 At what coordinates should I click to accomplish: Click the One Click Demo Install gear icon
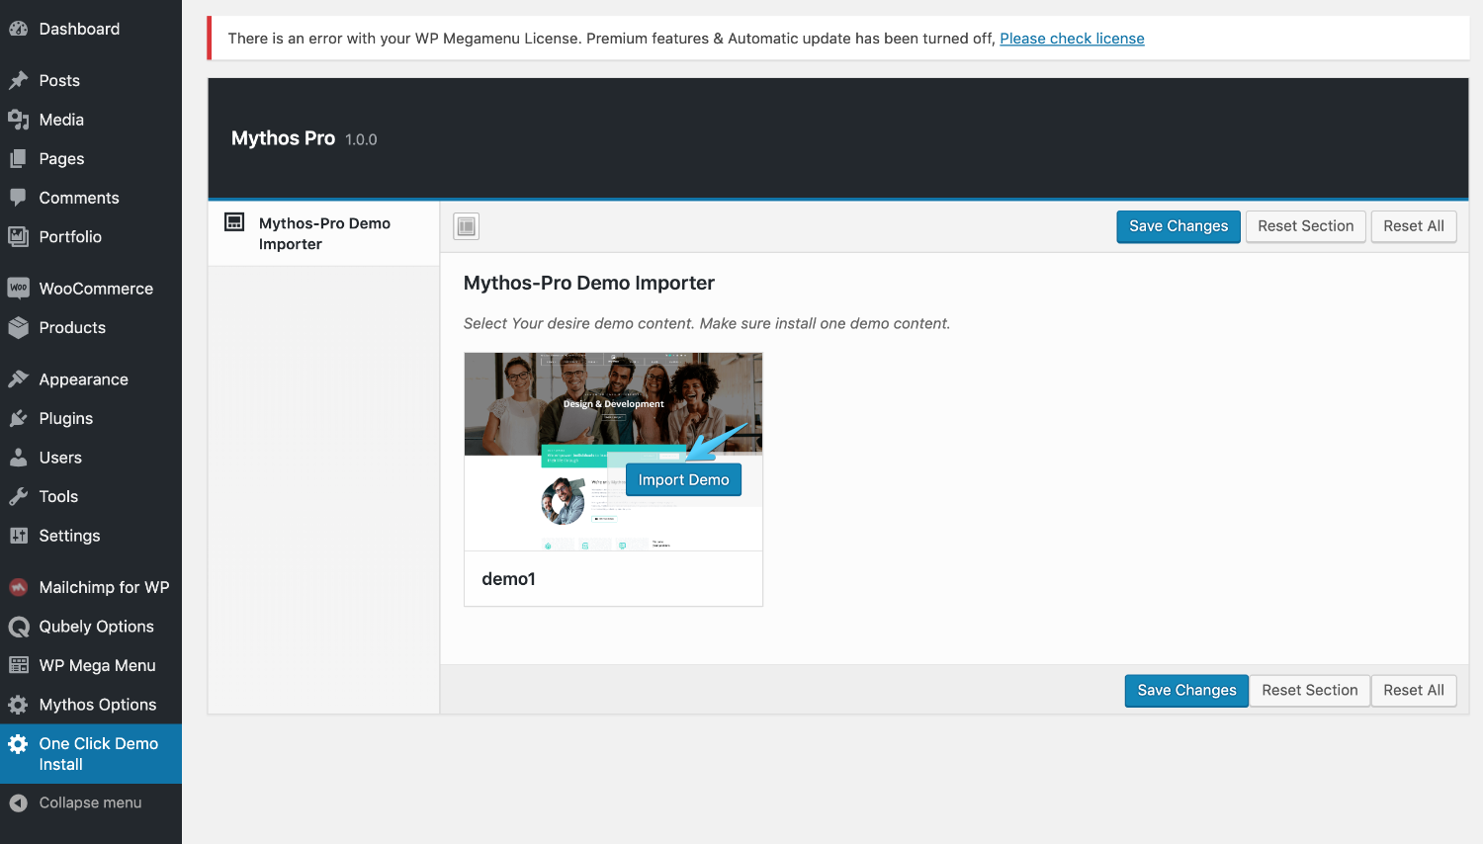pos(18,743)
